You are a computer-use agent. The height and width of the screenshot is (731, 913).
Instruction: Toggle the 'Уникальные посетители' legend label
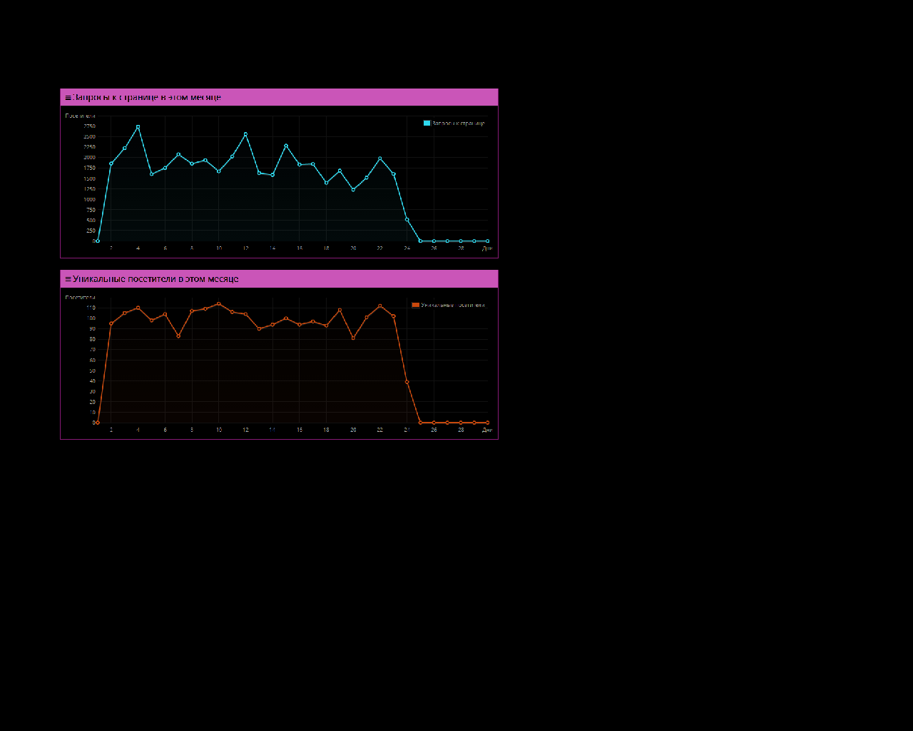tap(452, 306)
